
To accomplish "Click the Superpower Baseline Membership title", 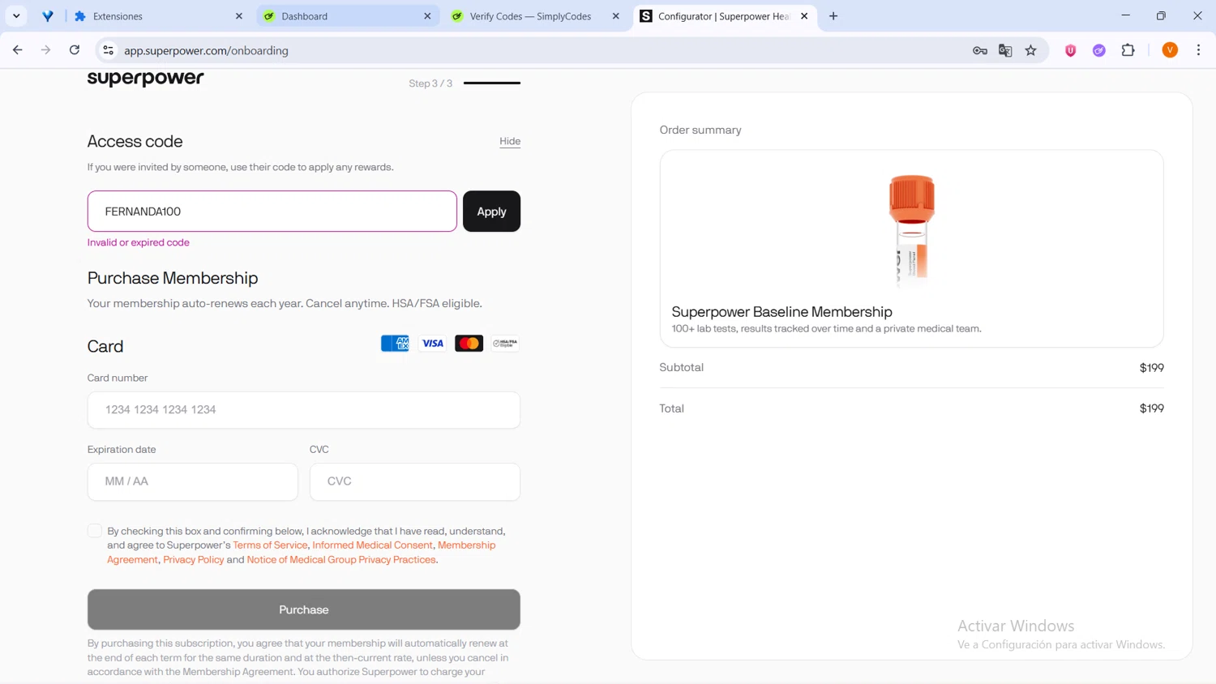I will tap(781, 312).
